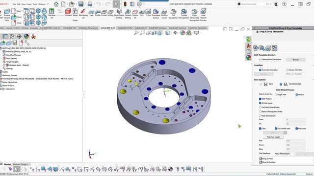Add a Profile operation from the ribbon
This screenshot has height=176, width=314.
coord(98,13)
